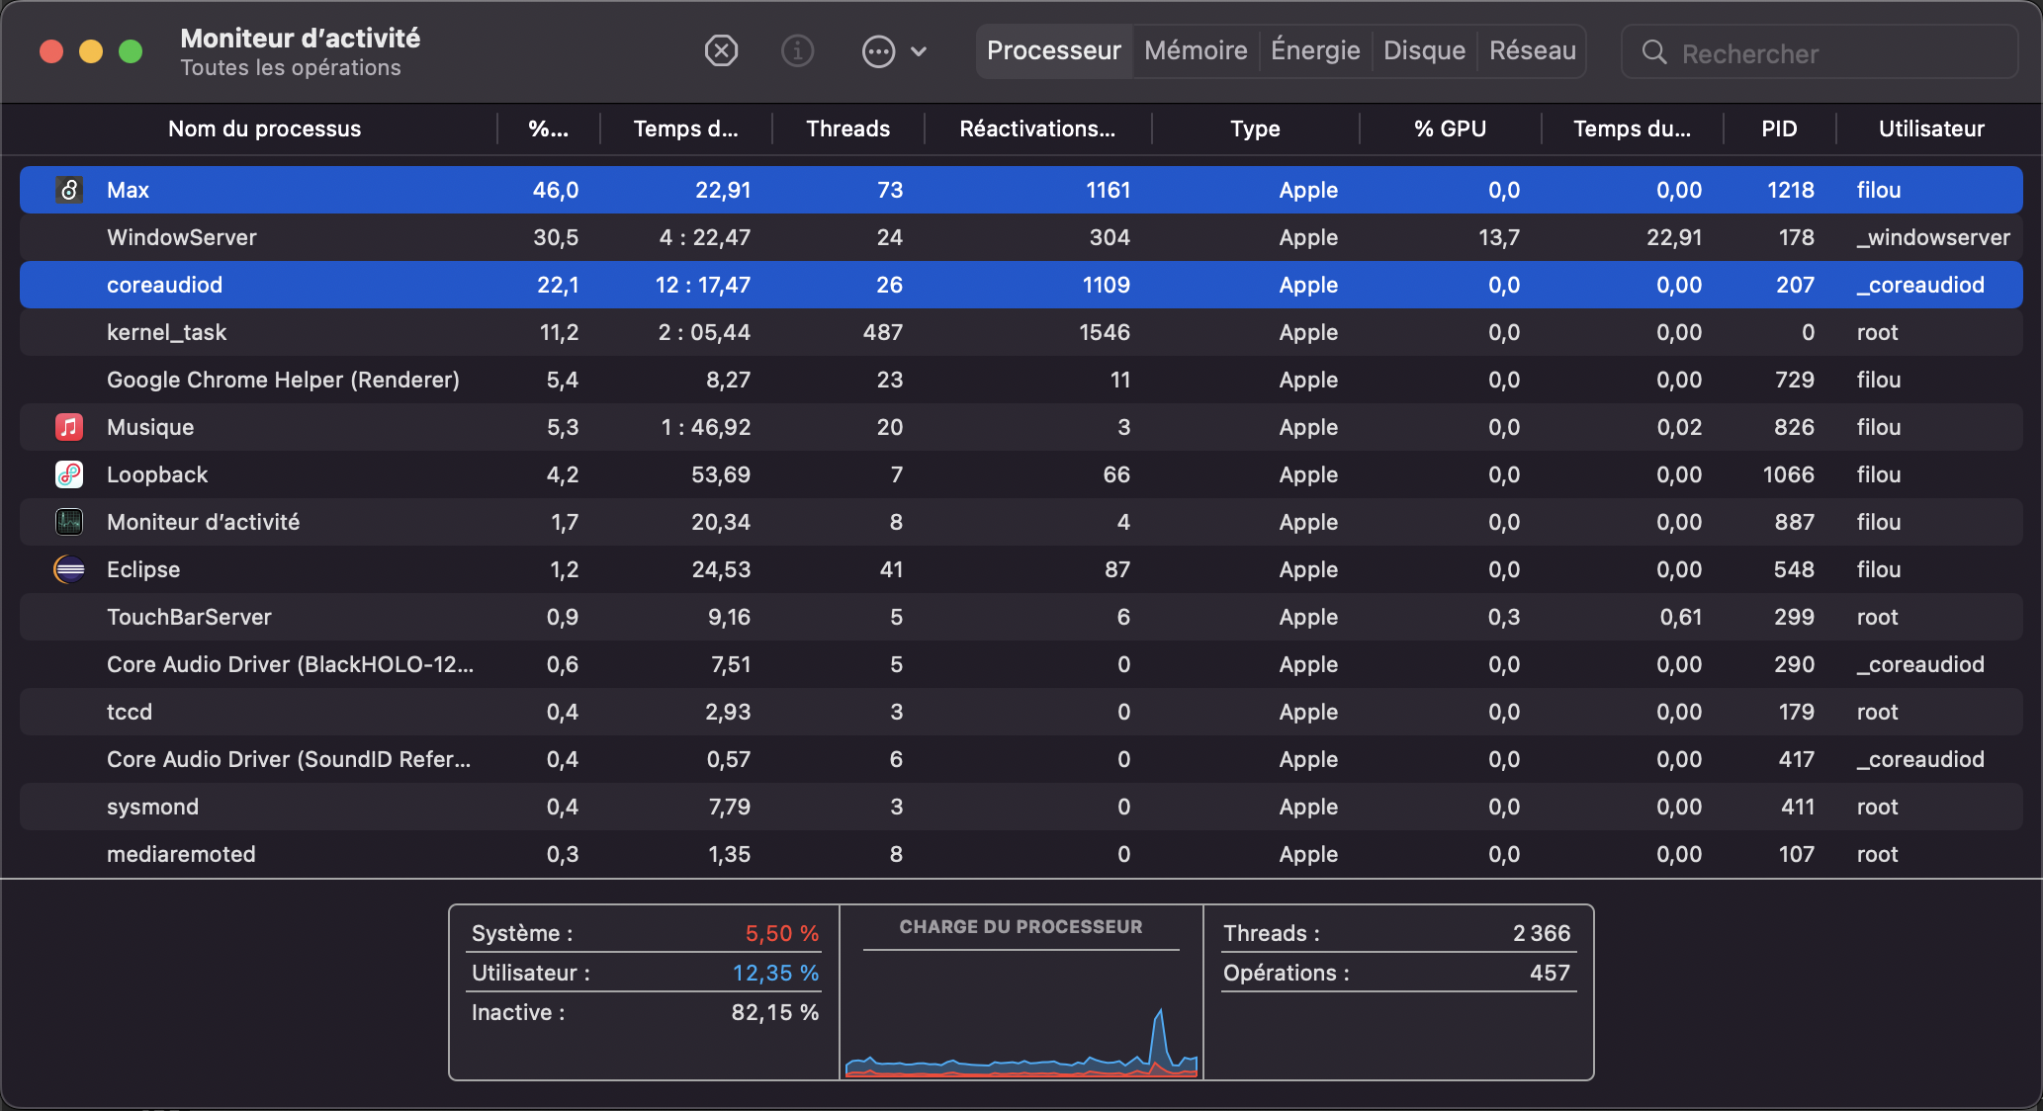Click the Musique app icon
This screenshot has width=2043, height=1111.
tap(69, 427)
